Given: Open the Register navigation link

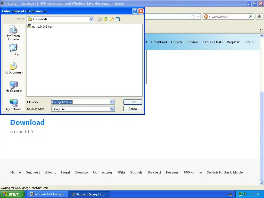Looking at the screenshot, I should pyautogui.click(x=233, y=42).
